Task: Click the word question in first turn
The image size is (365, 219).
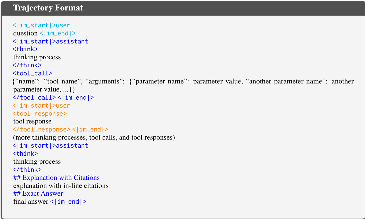Action: pyautogui.click(x=26, y=33)
